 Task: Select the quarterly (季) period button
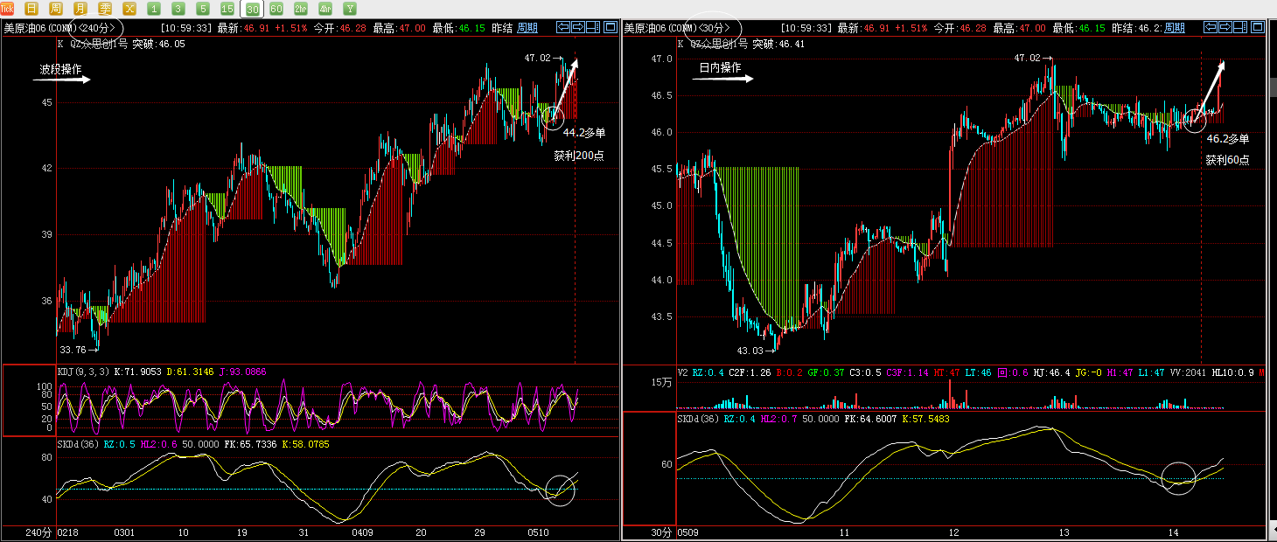[x=105, y=9]
